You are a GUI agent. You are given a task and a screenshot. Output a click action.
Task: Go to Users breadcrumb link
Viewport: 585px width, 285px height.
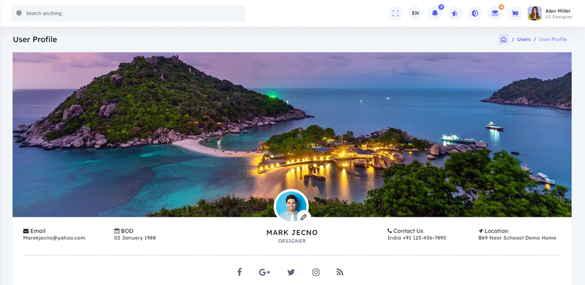[523, 40]
